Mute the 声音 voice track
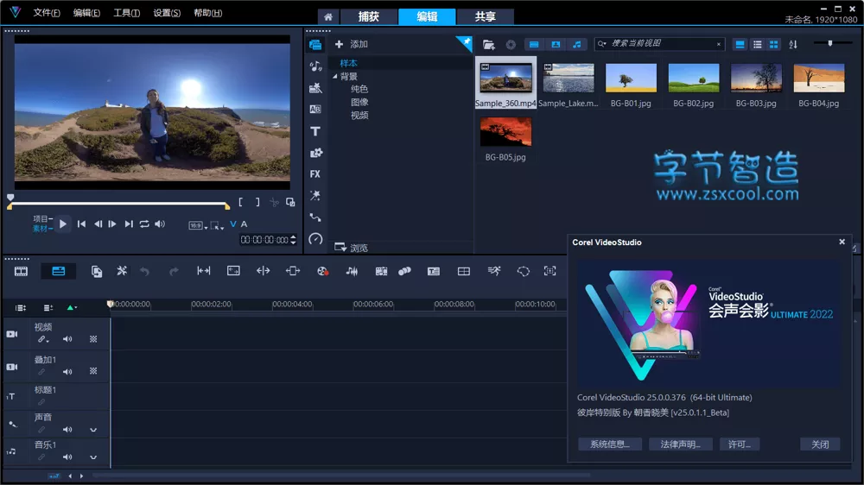 pyautogui.click(x=67, y=430)
